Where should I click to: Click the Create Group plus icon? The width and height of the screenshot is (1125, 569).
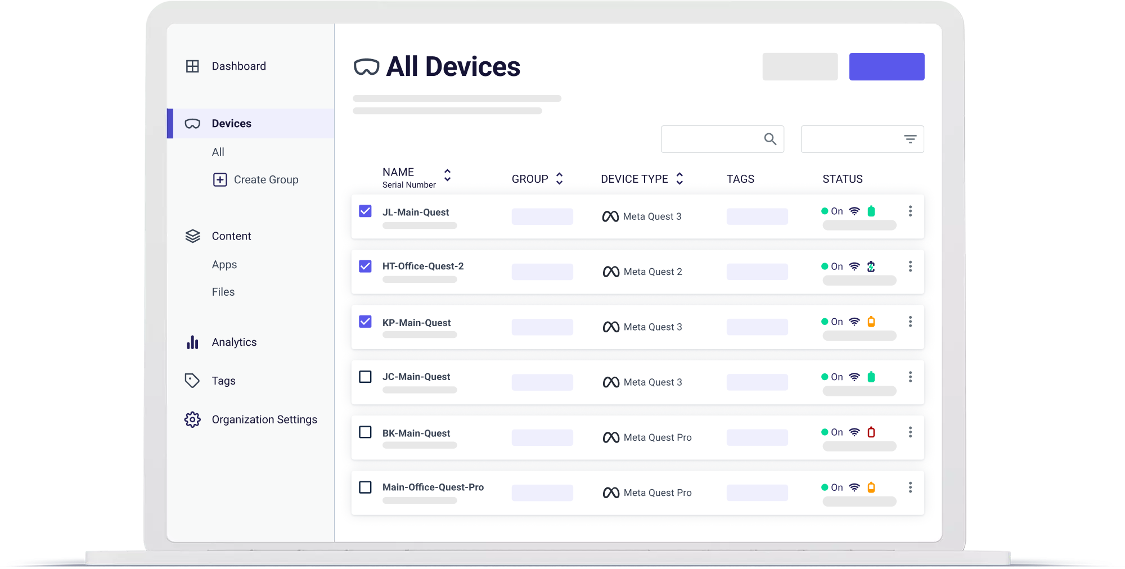(x=220, y=179)
